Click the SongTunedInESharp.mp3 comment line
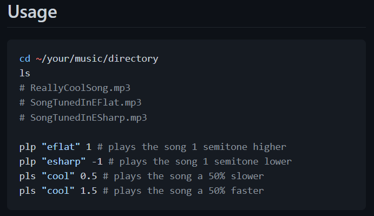374x216 pixels. (83, 117)
